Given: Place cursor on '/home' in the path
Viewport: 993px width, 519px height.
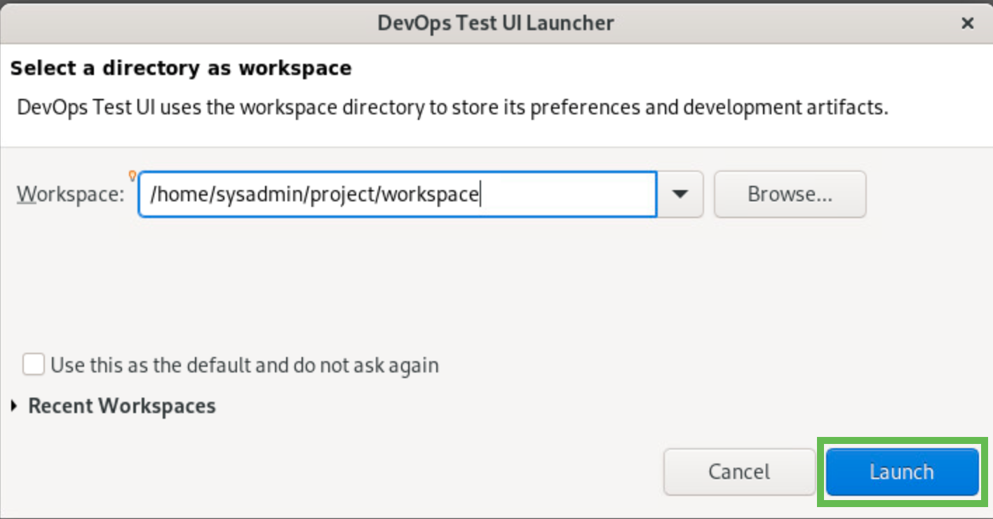Looking at the screenshot, I should (172, 194).
